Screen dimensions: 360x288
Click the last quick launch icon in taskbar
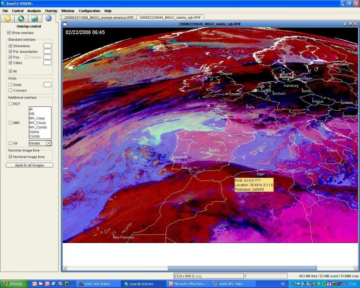(x=67, y=284)
